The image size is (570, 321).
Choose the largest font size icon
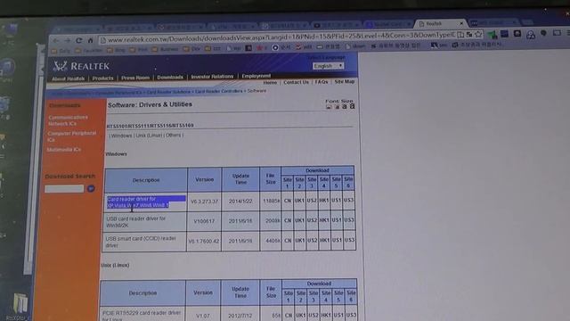pos(352,106)
